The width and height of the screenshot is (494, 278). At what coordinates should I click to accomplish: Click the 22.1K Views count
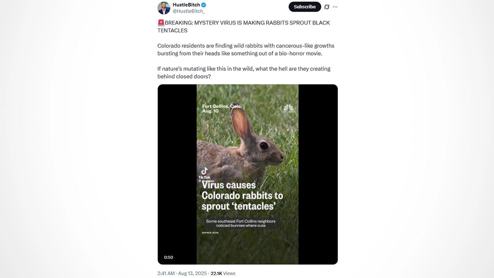pos(223,273)
